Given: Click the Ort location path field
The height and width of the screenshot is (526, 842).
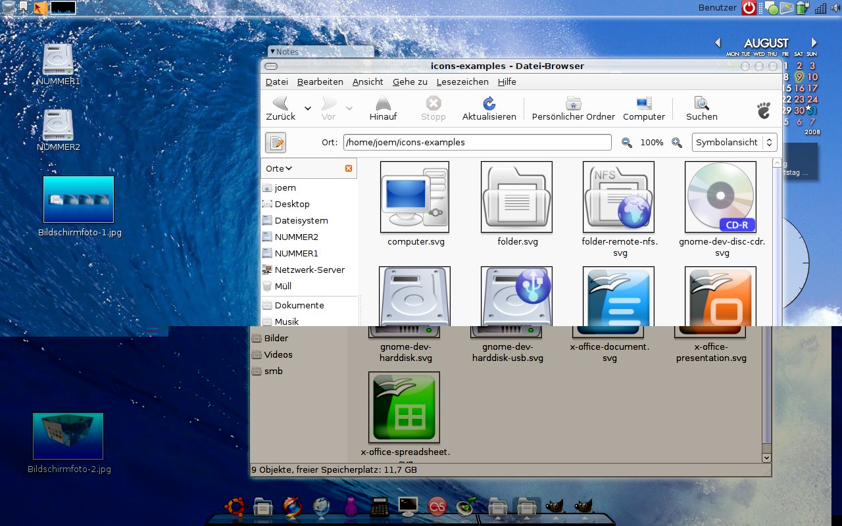Looking at the screenshot, I should coord(477,143).
